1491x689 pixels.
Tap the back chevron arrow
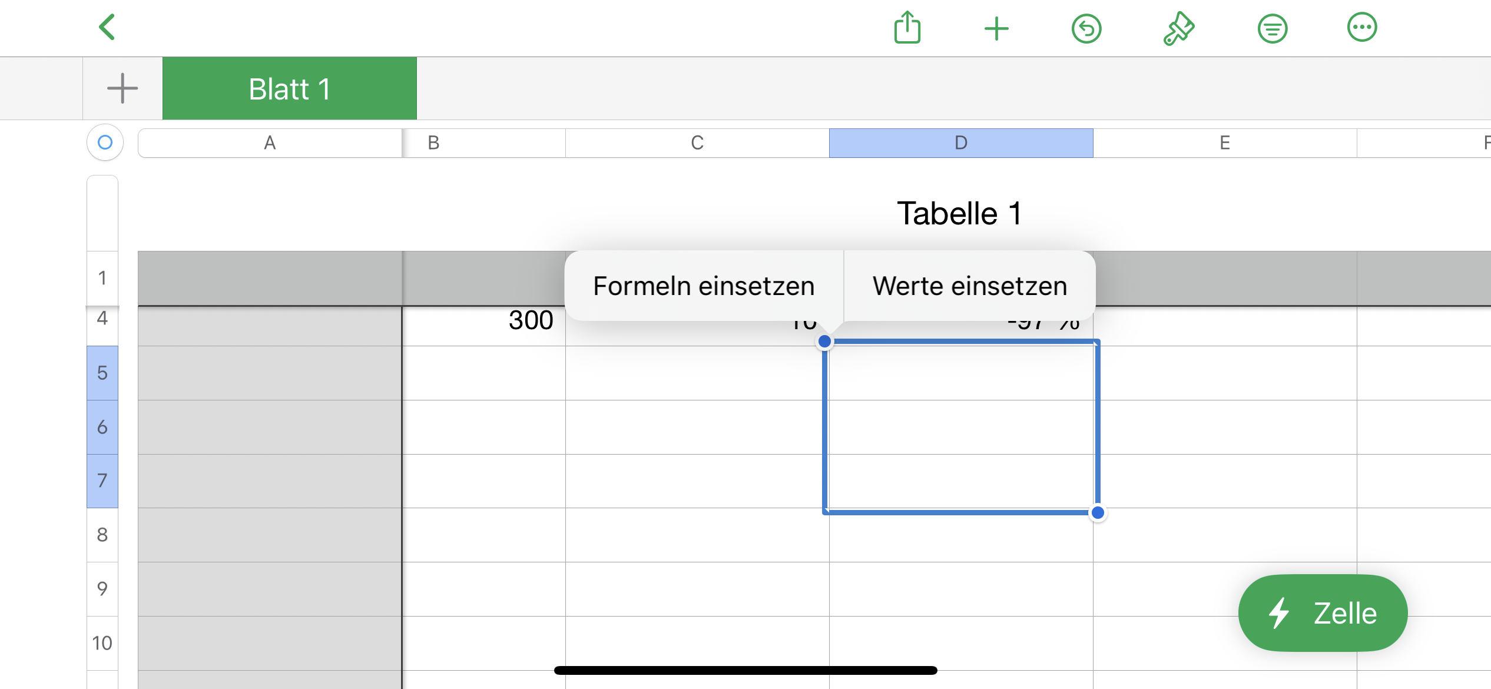pos(107,27)
